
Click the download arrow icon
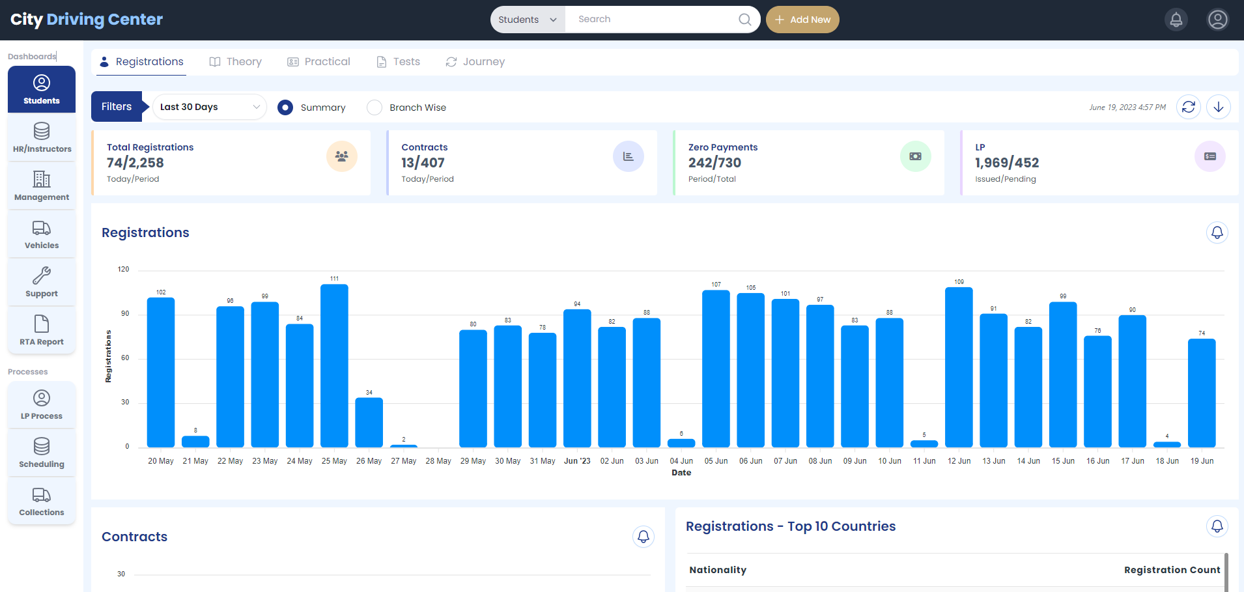click(x=1218, y=107)
